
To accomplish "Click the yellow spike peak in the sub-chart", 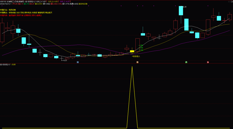I will 132,67.
